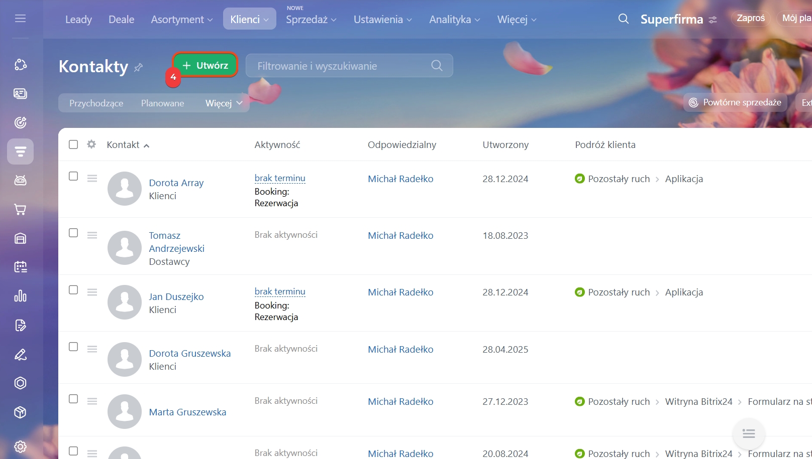Image resolution: width=812 pixels, height=459 pixels.
Task: Open table column settings gear
Action: [x=91, y=144]
